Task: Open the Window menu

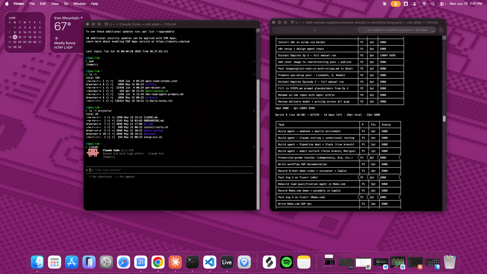Action: [x=80, y=4]
